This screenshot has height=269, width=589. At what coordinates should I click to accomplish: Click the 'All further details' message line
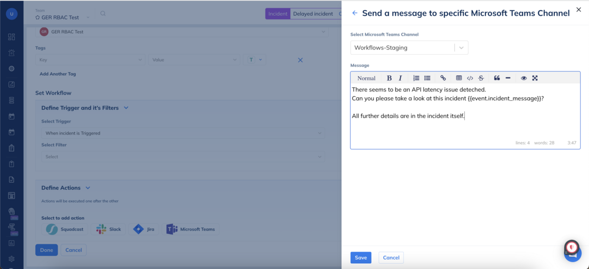(408, 116)
